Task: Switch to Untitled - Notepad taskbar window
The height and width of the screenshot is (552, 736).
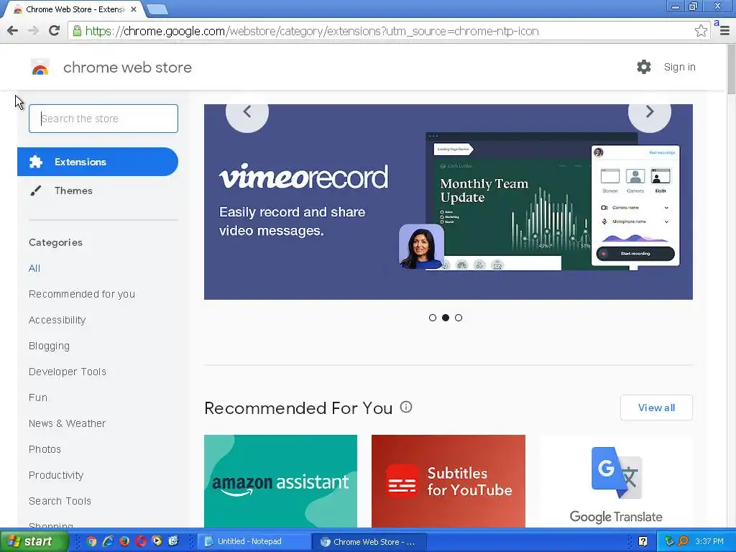Action: pyautogui.click(x=254, y=542)
